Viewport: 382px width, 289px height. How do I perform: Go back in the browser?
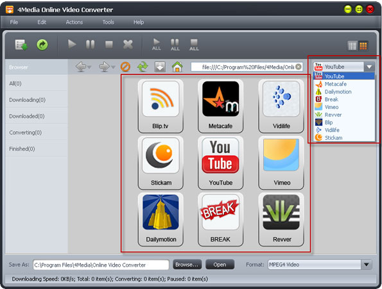coord(81,67)
